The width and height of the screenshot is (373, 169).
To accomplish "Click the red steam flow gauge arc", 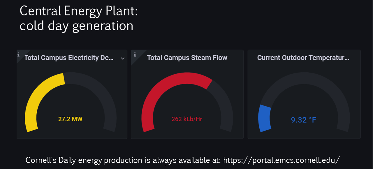I will (x=163, y=87).
